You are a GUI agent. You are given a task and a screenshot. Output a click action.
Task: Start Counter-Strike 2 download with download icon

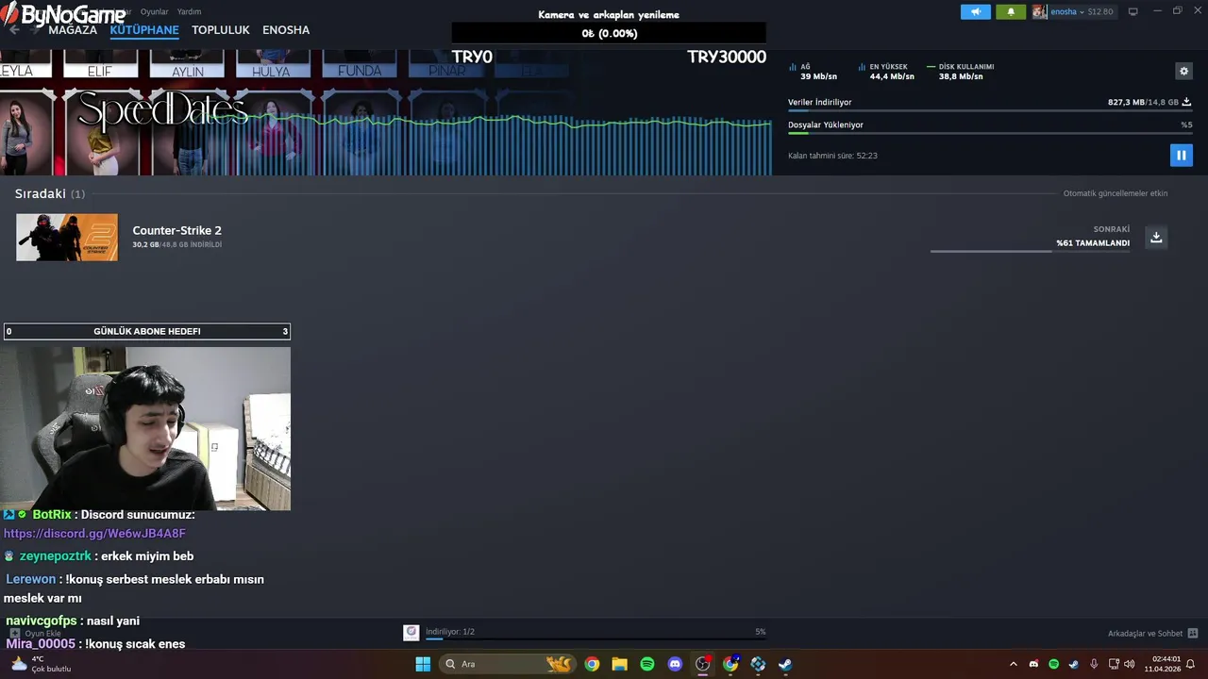click(1156, 237)
